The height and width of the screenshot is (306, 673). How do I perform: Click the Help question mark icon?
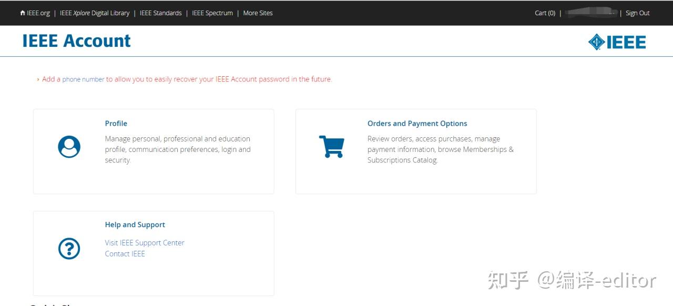69,249
